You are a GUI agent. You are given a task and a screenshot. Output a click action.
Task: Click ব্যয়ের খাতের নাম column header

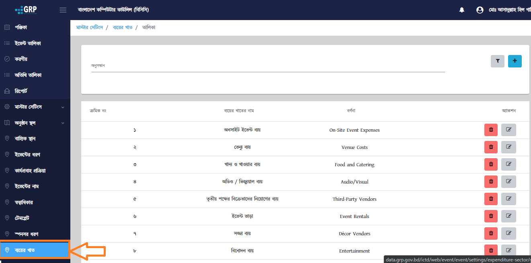coord(239,110)
